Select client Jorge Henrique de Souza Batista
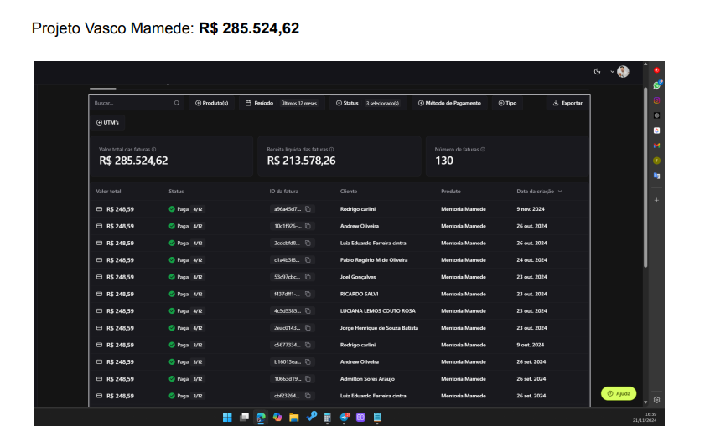The height and width of the screenshot is (446, 710). tap(379, 328)
